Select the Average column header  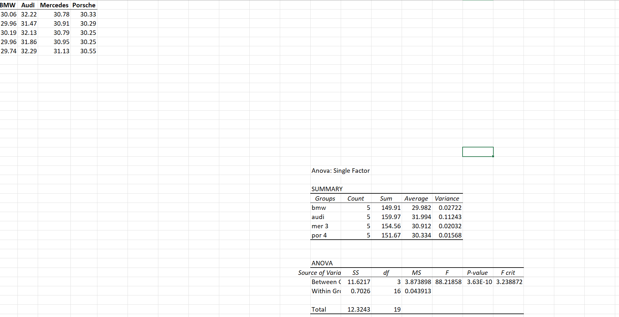pos(417,198)
